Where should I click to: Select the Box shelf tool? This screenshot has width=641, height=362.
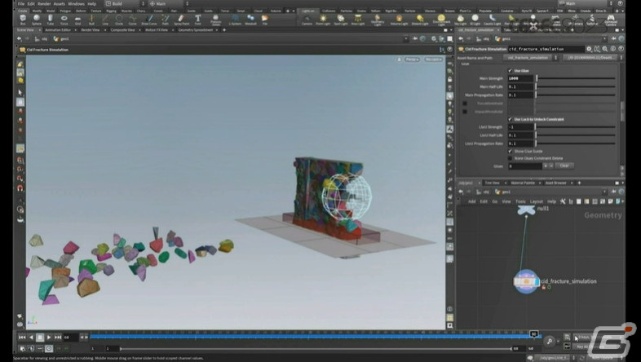(x=23, y=20)
